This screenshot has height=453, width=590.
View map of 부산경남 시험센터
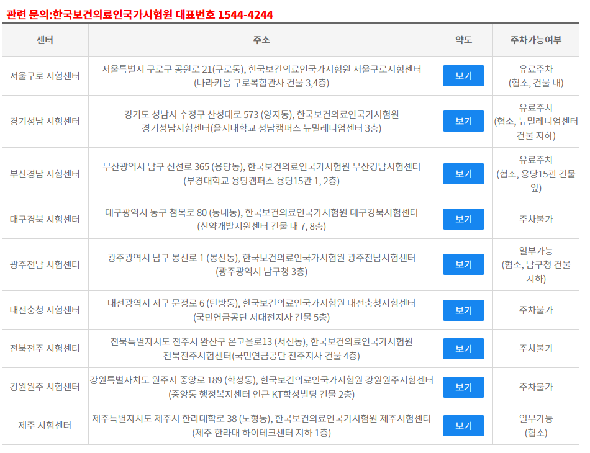pyautogui.click(x=463, y=174)
